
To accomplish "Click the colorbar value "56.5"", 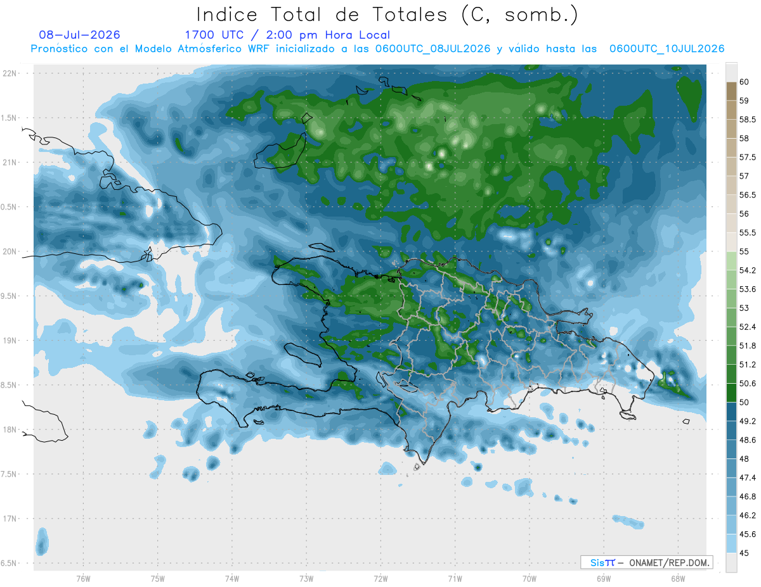I will 748,195.
